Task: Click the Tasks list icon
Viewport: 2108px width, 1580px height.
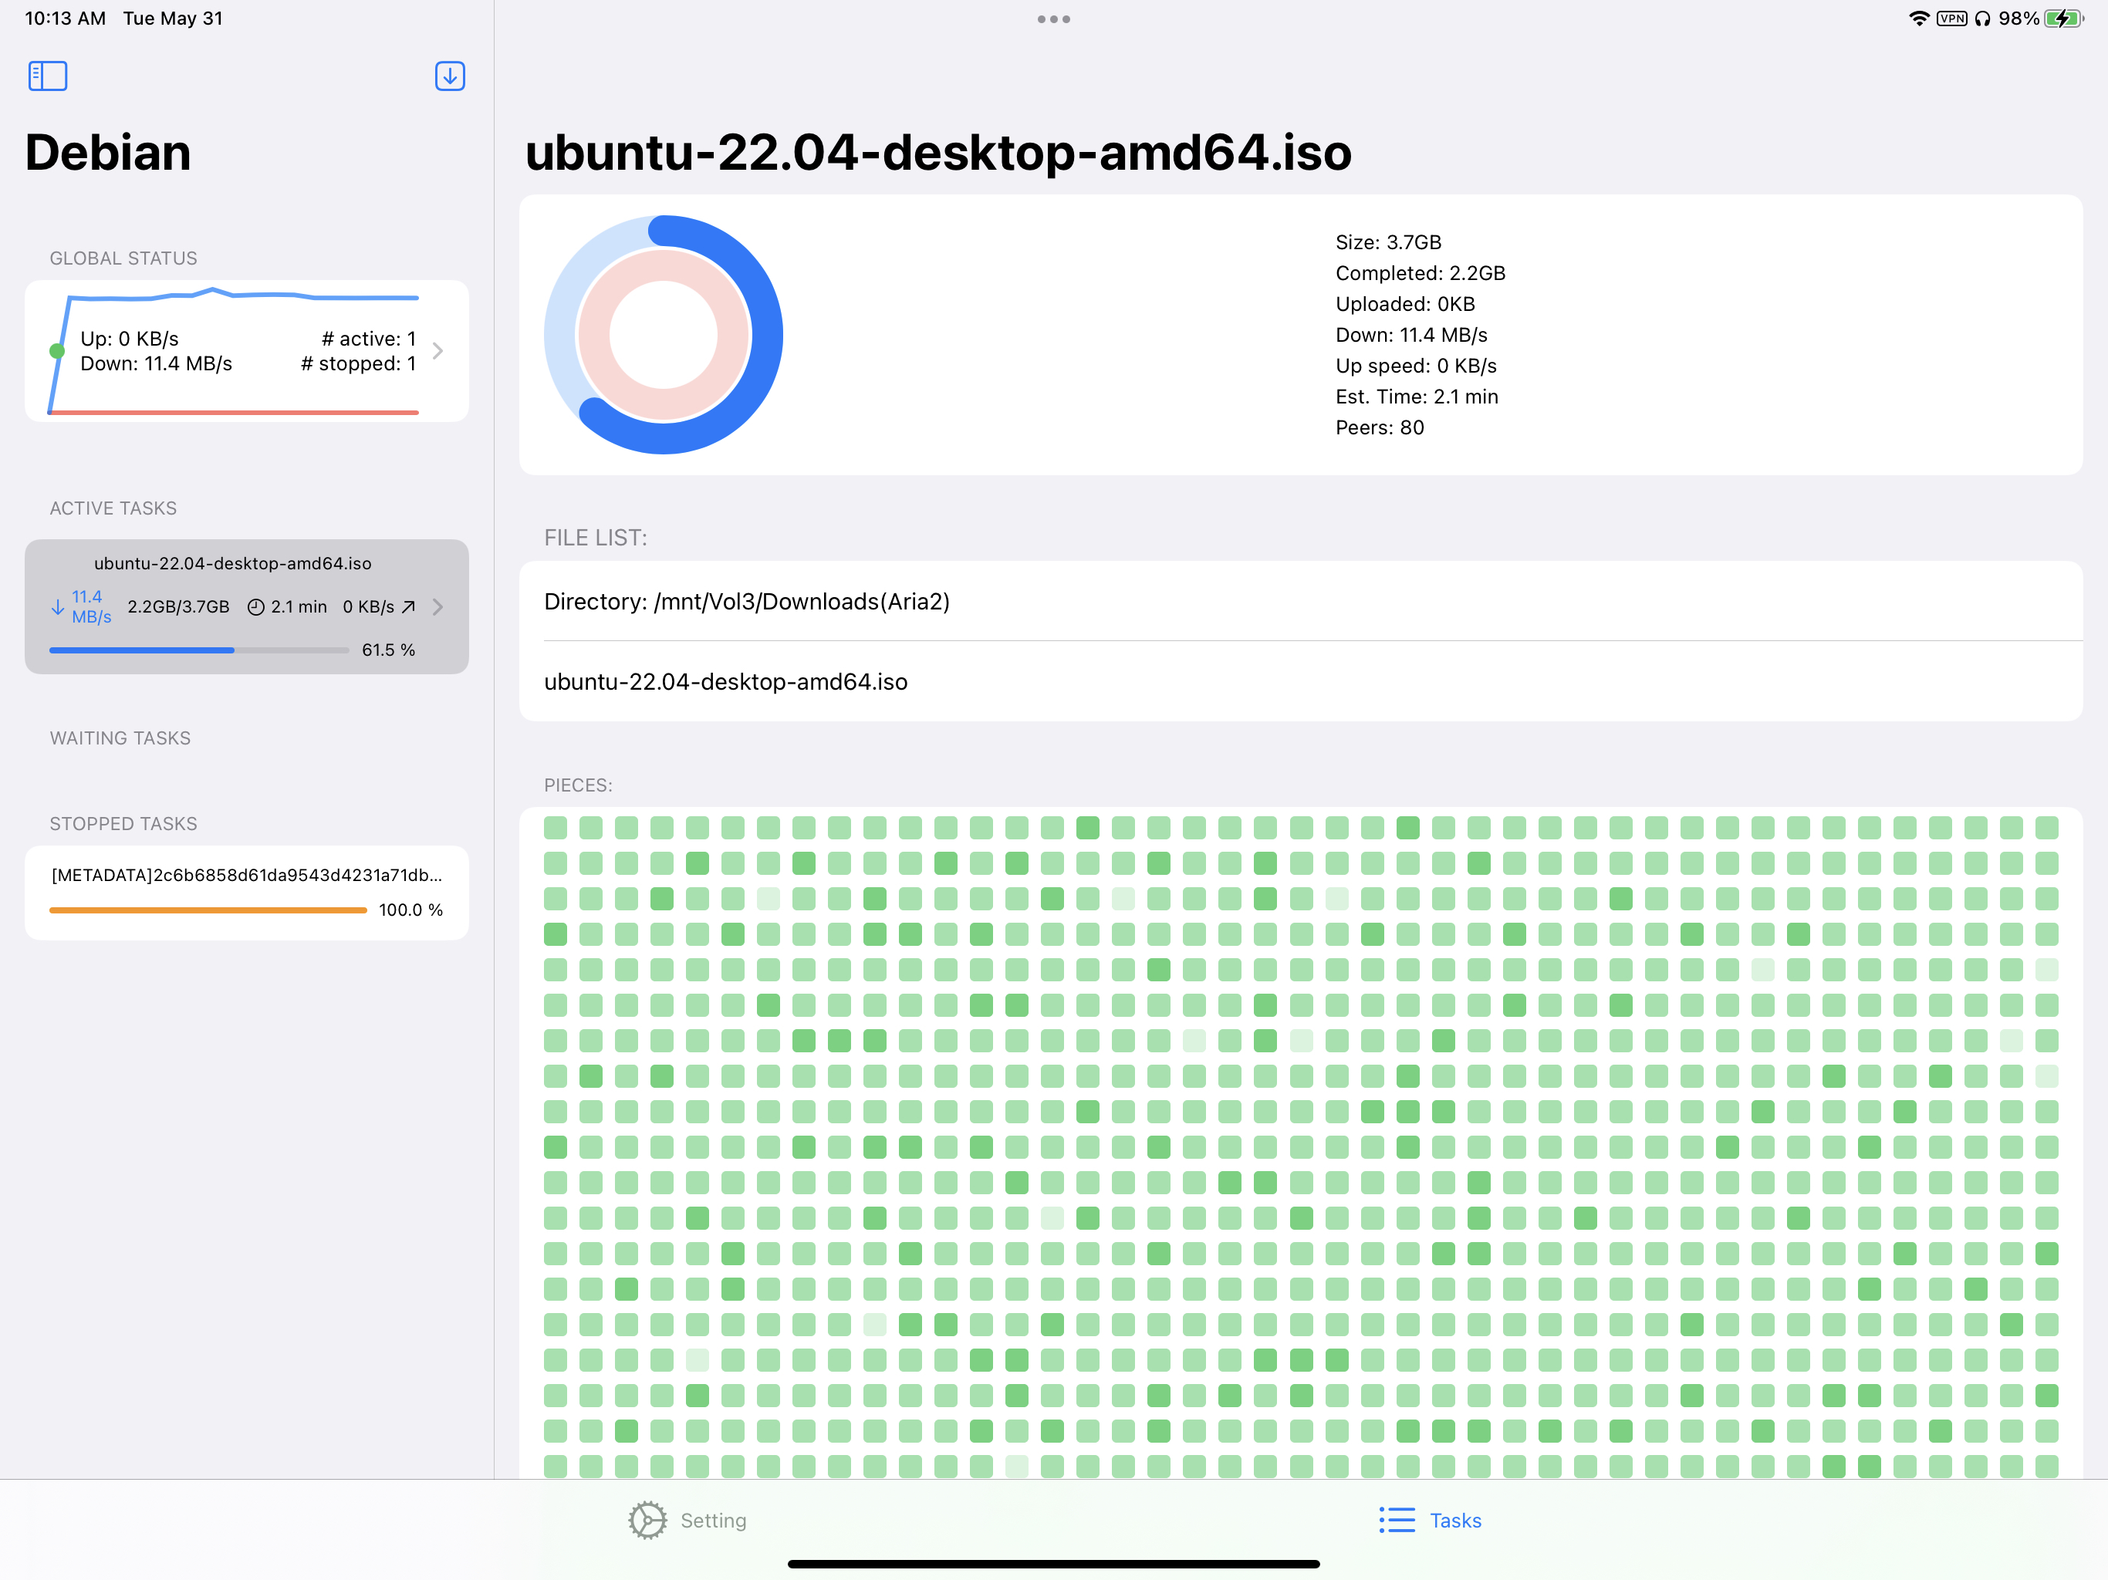Action: (1396, 1520)
